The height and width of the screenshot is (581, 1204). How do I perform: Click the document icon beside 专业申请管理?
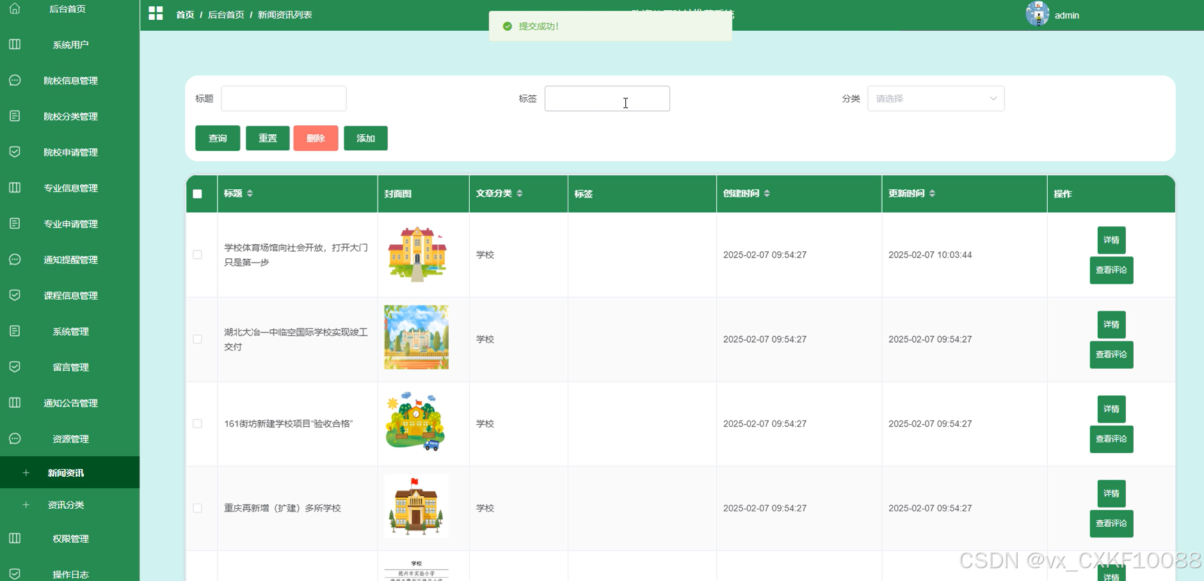[x=15, y=223]
